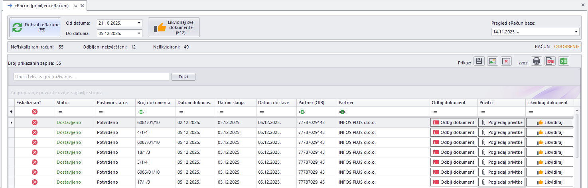Export the table to PDF
The height and width of the screenshot is (188, 588).
pyautogui.click(x=550, y=61)
